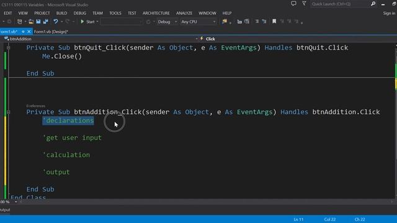Viewport: 397px width, 223px height.
Task: Click the ''calculation' comment line
Action: pyautogui.click(x=66, y=155)
